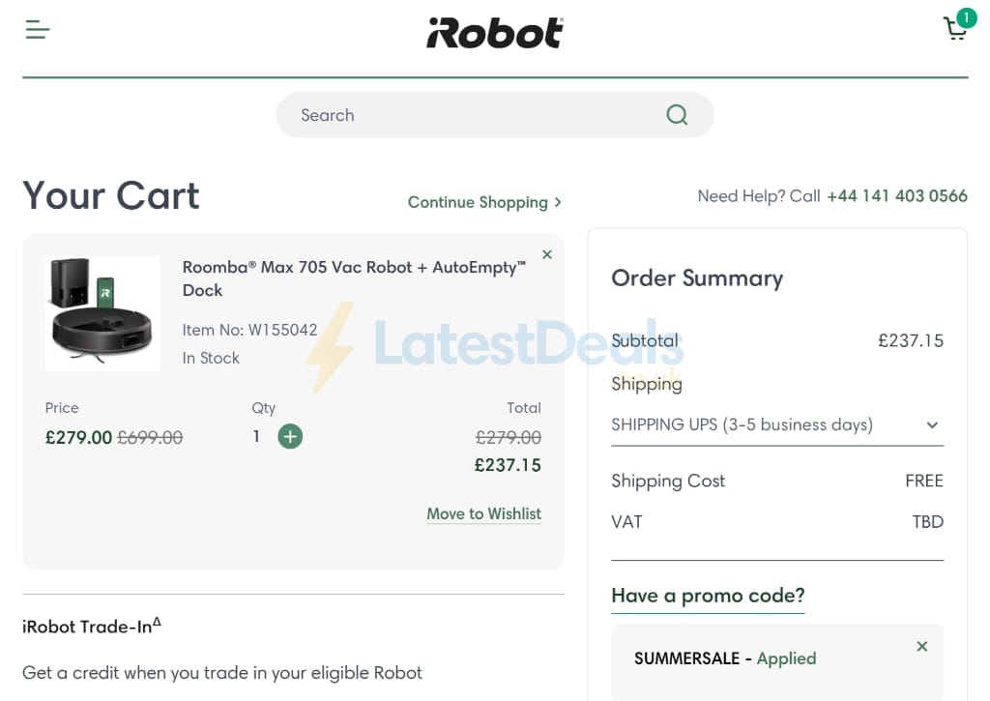Remove the Roomba Max 705 from cart
Image resolution: width=990 pixels, height=701 pixels.
(x=547, y=254)
